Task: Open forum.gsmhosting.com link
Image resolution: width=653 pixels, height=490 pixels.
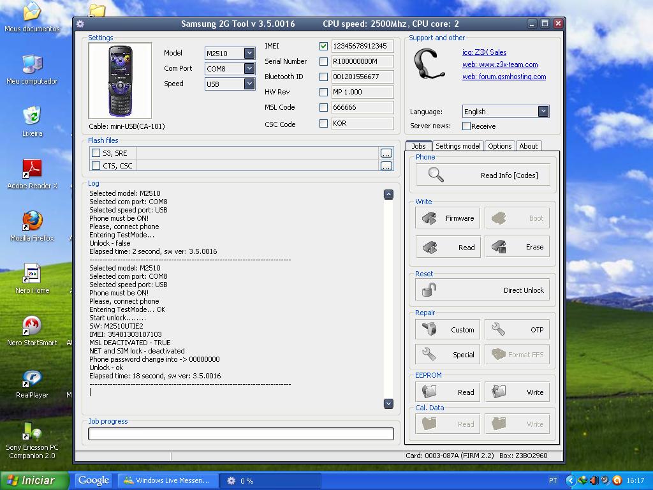Action: pos(504,77)
